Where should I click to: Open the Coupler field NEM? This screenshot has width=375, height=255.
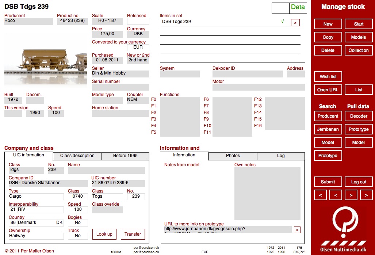(138, 100)
